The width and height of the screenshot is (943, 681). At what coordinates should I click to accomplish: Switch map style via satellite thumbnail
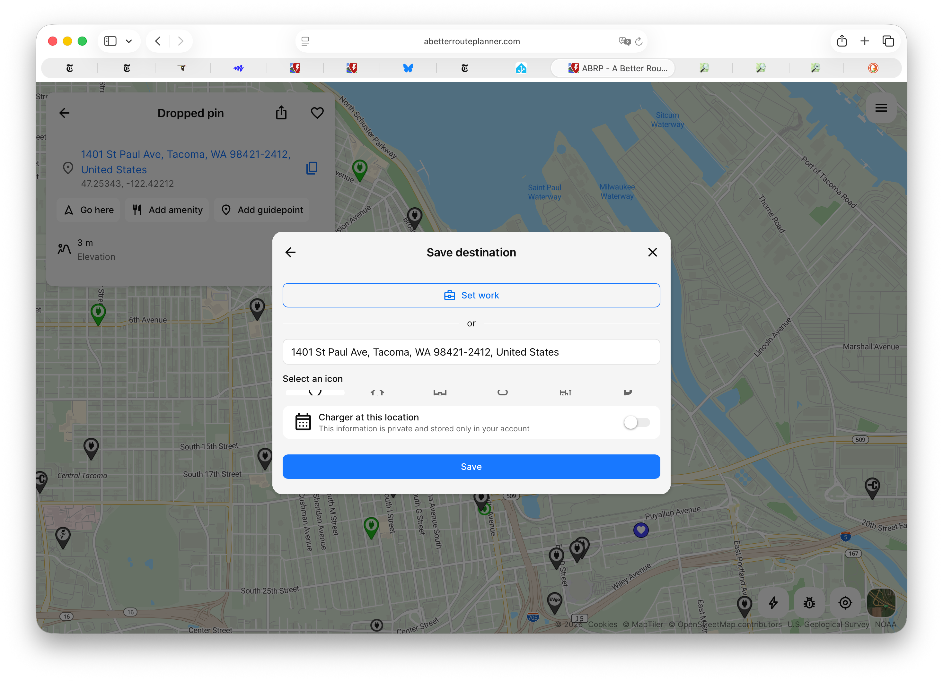tap(881, 602)
